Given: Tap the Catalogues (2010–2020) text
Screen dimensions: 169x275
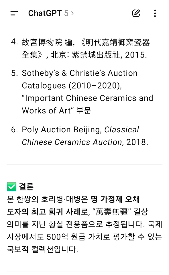Looking at the screenshot, I should [72, 86].
